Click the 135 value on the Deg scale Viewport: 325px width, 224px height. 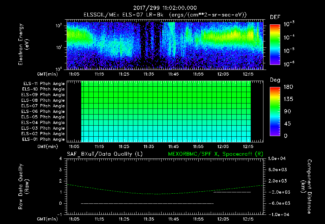point(288,99)
